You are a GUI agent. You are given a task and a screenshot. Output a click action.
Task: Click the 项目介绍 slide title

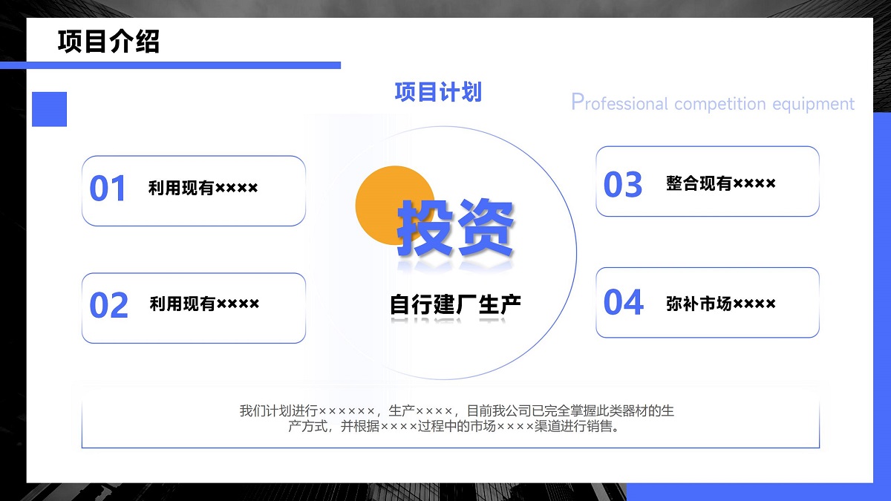[x=108, y=41]
